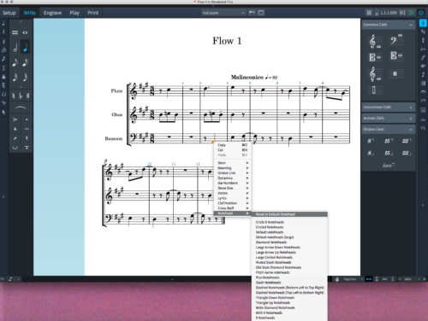This screenshot has height=321, width=428.
Task: Open the Key Signatures panel in toolbox
Action: click(423, 32)
